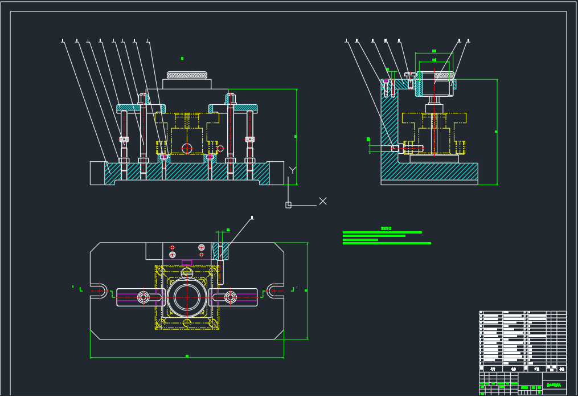This screenshot has width=578, height=397.
Task: Select the large central bore circle in plan view
Action: pyautogui.click(x=187, y=297)
